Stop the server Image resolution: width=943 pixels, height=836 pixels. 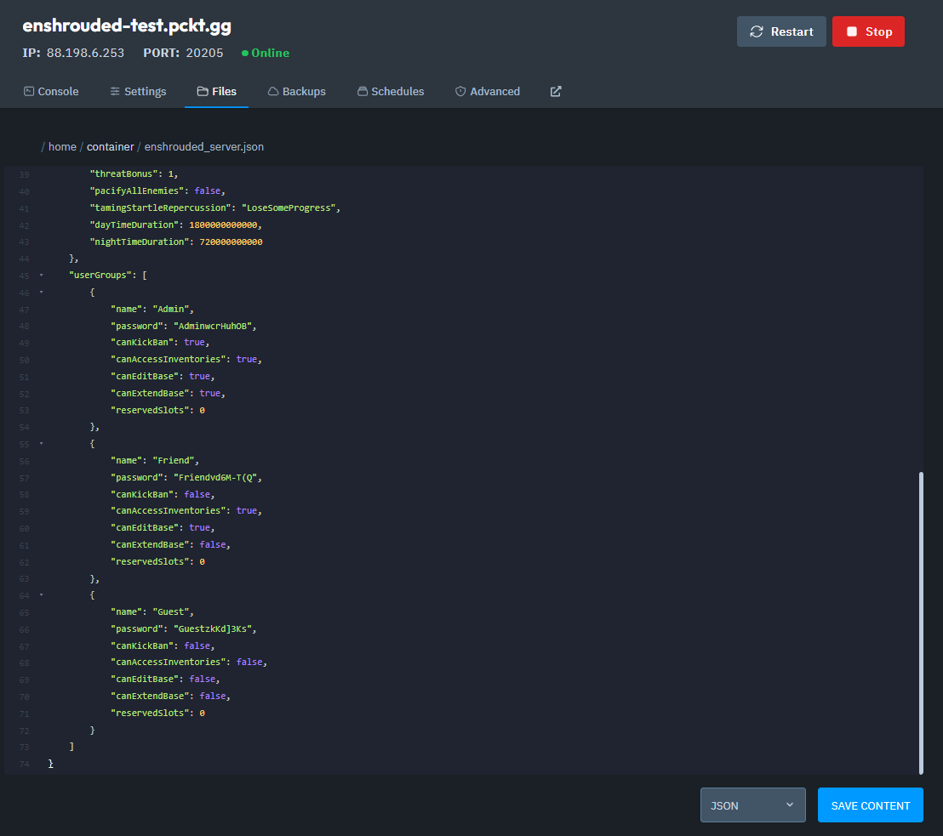click(868, 31)
